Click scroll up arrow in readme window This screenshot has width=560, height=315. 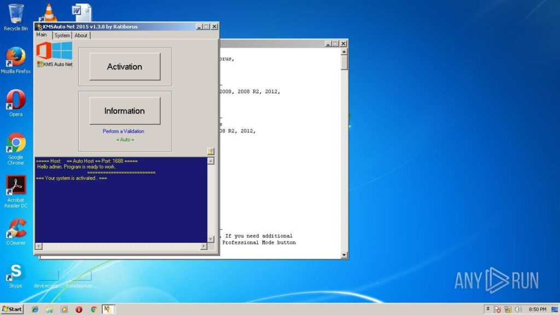pos(344,52)
